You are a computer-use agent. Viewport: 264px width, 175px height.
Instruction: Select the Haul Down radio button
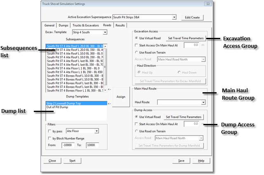pos(179,72)
